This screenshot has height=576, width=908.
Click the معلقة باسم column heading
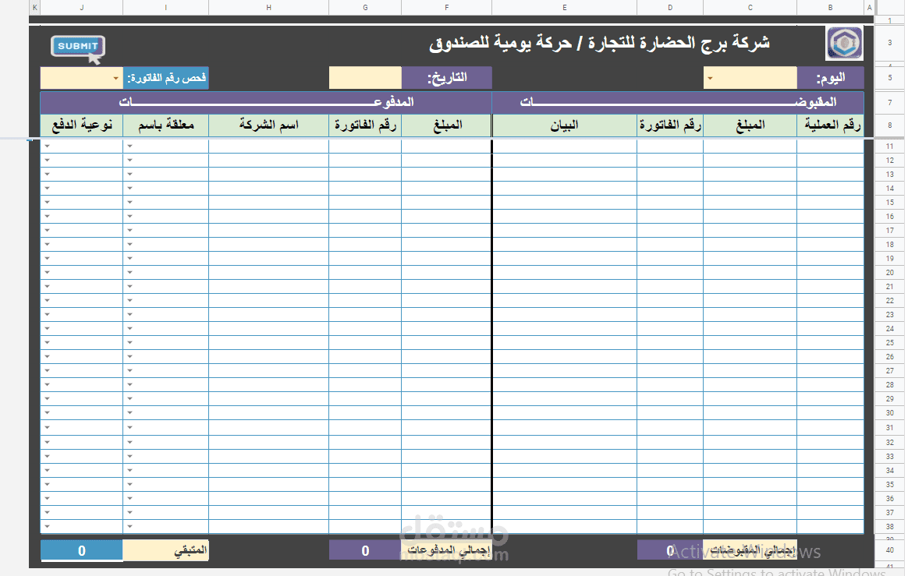pyautogui.click(x=165, y=125)
